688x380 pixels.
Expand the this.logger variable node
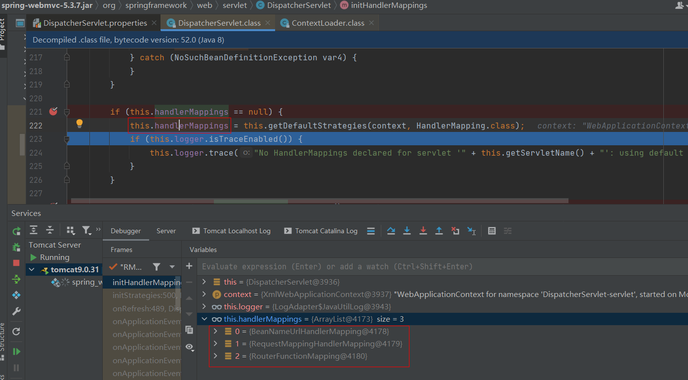coord(204,306)
